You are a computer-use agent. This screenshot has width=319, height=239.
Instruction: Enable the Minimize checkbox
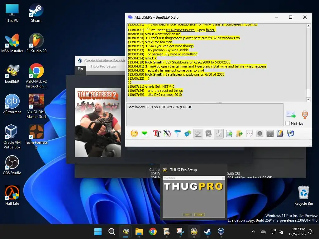288,123
